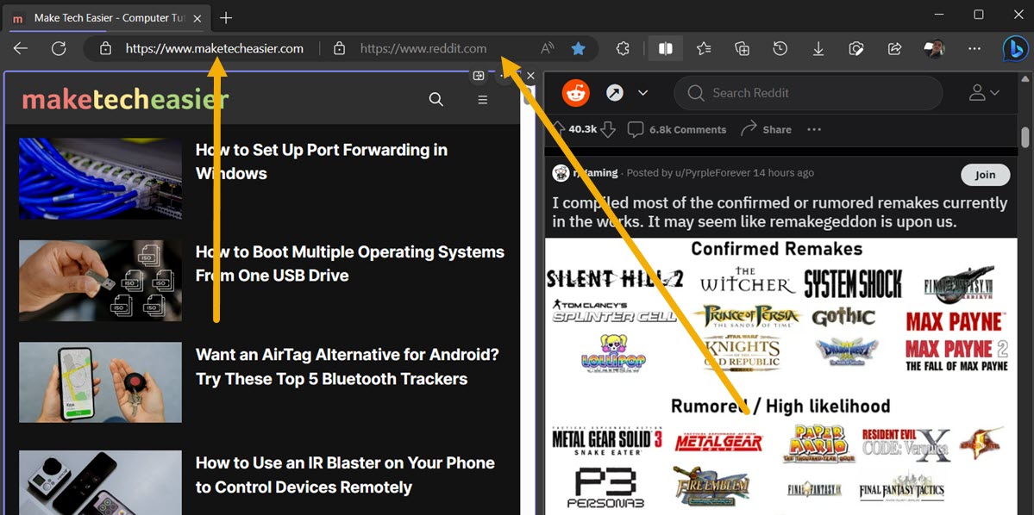This screenshot has width=1034, height=515.
Task: Toggle the blue favorite star in the address bar
Action: pyautogui.click(x=579, y=49)
